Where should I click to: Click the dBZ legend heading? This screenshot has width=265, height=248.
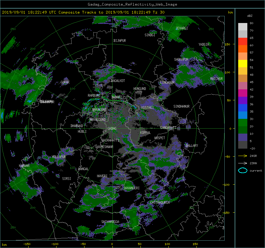[x=250, y=16]
